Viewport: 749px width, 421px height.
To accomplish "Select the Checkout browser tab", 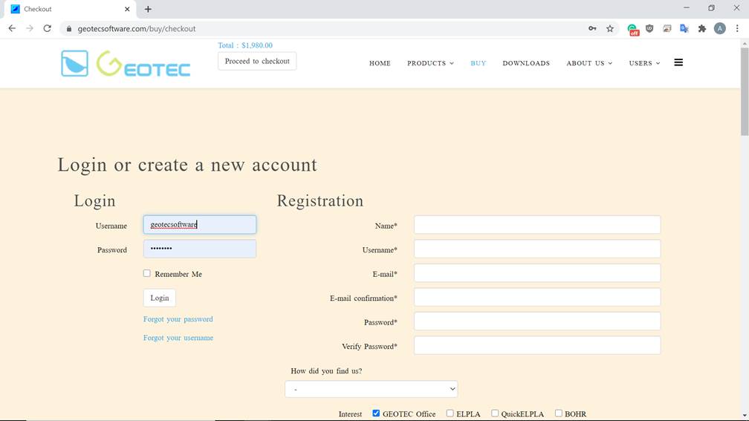I will (70, 9).
